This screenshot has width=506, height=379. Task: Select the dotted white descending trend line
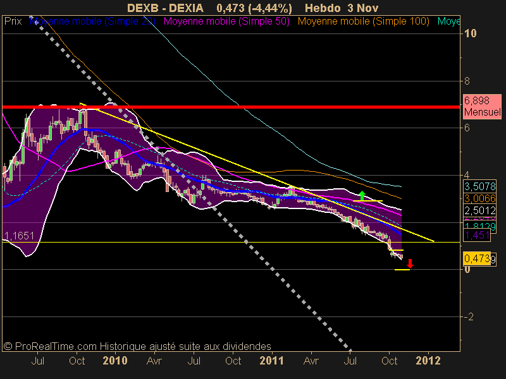[190, 183]
